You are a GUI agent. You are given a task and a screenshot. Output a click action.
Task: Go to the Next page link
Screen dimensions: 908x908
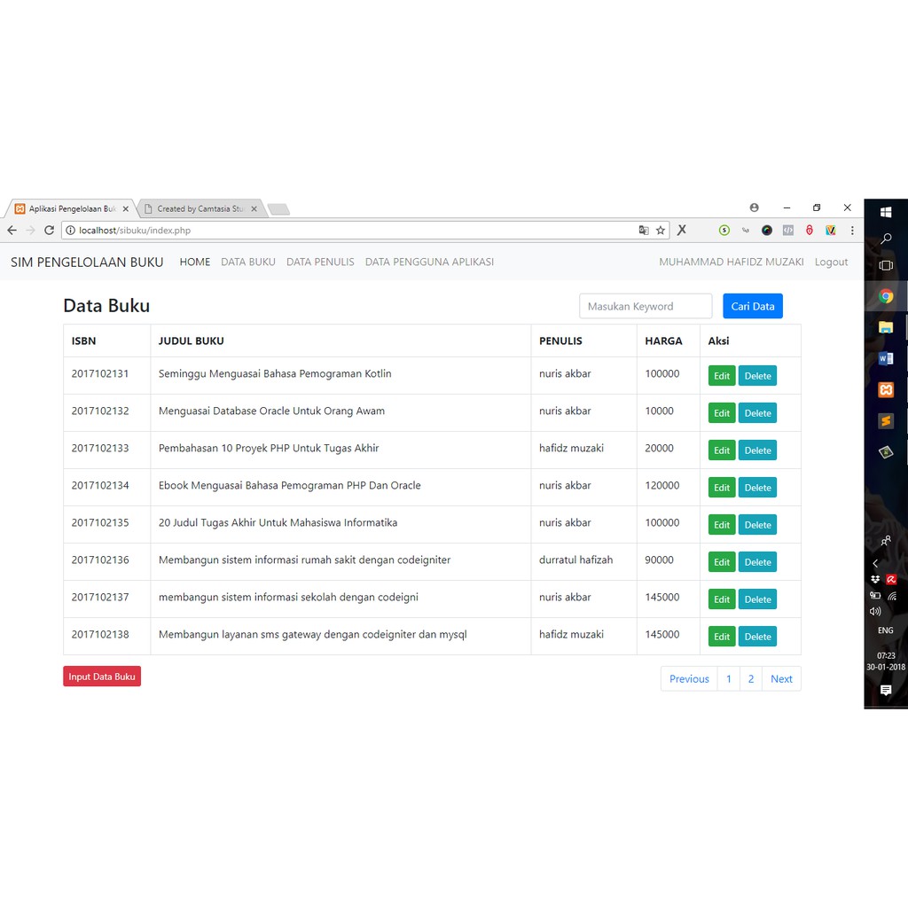[x=781, y=678]
